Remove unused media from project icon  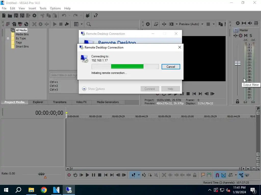(x=8, y=24)
